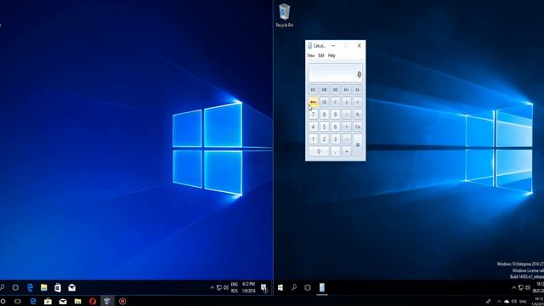Click the MS memory store button
Image resolution: width=544 pixels, height=306 pixels.
click(x=335, y=90)
